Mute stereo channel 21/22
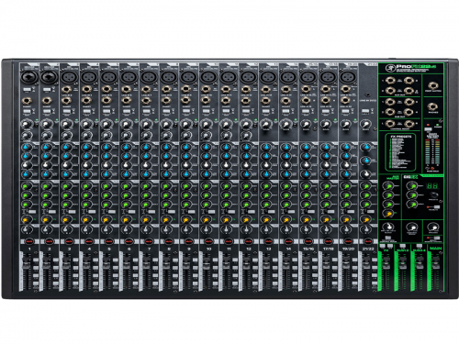 point(368,241)
